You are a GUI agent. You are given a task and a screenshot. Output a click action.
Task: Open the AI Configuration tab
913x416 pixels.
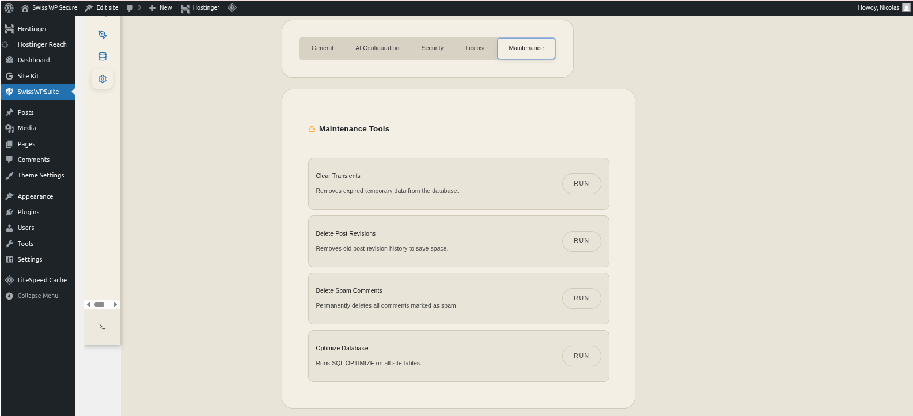click(x=377, y=48)
